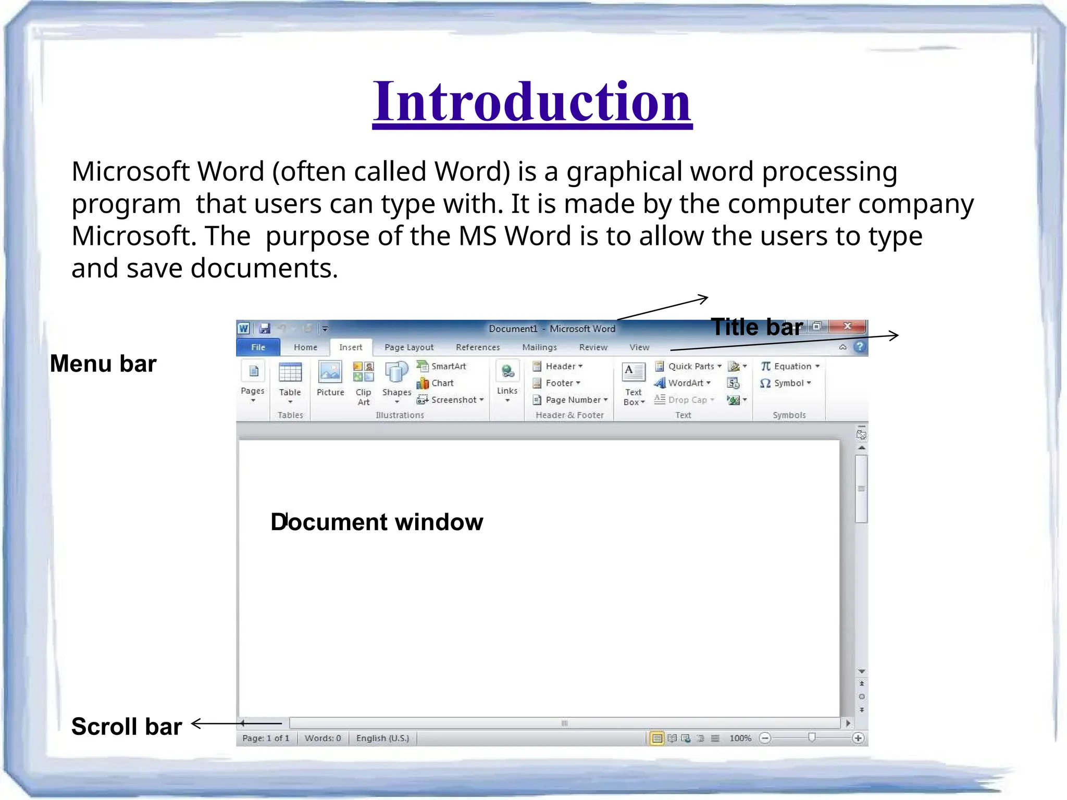This screenshot has width=1067, height=800.
Task: Open the References tab
Action: (x=478, y=347)
